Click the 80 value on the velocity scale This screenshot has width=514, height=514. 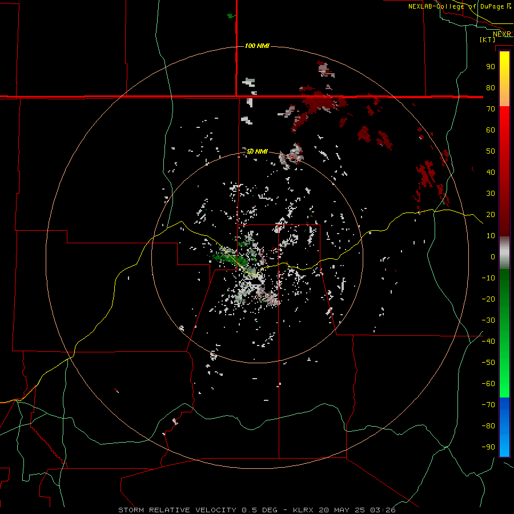491,88
